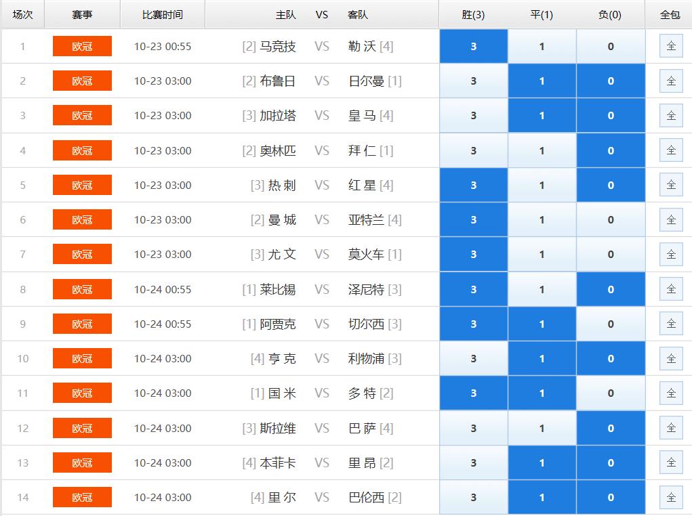The width and height of the screenshot is (692, 516).
Task: Toggle win (3) for 布鲁日 vs 日尔曼
Action: click(474, 81)
